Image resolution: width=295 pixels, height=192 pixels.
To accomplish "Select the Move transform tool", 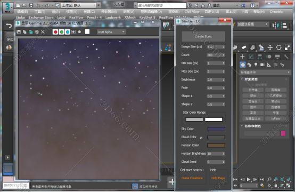I will [270, 47].
